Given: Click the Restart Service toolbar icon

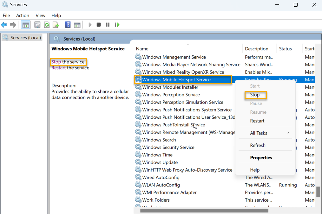Looking at the screenshot, I should pyautogui.click(x=117, y=24).
